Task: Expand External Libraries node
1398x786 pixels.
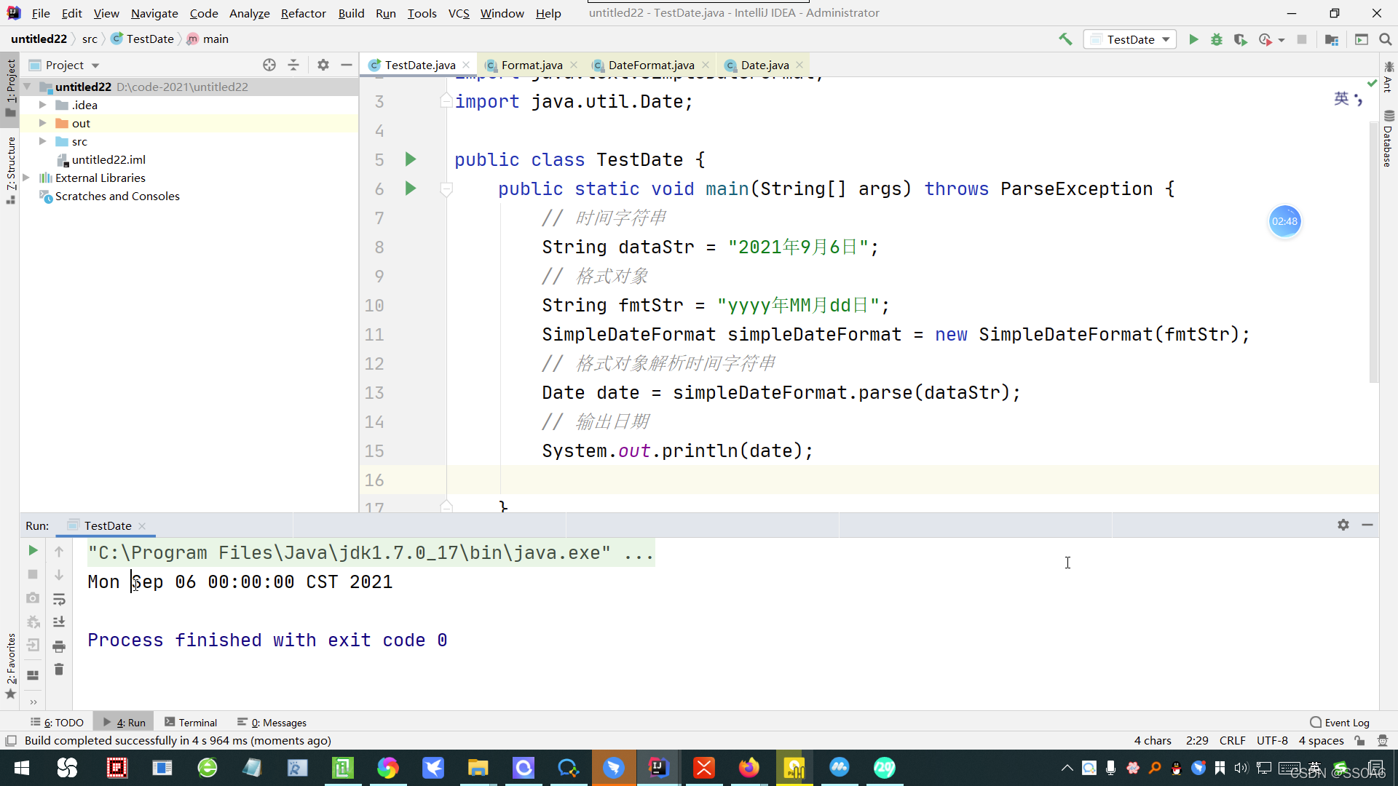Action: [26, 178]
